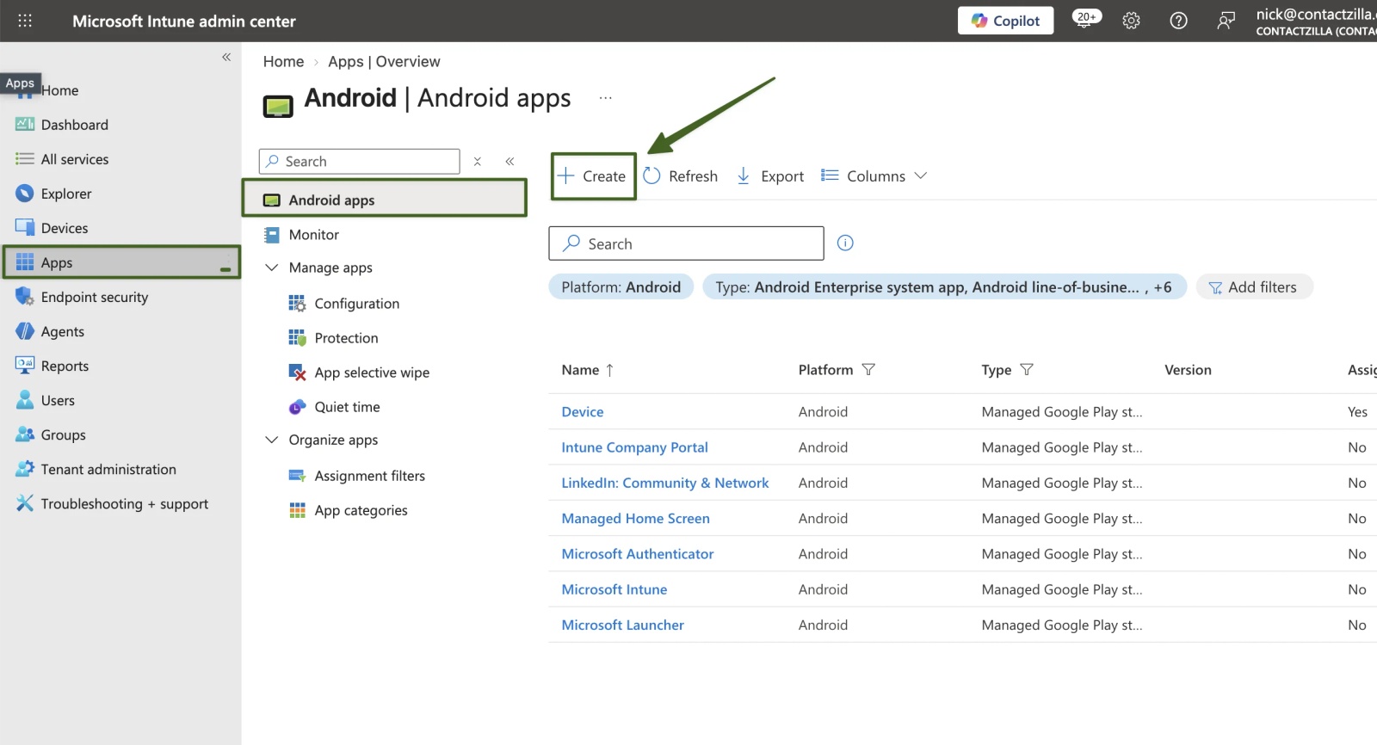Click the Users sidebar icon
The width and height of the screenshot is (1377, 745).
point(25,400)
